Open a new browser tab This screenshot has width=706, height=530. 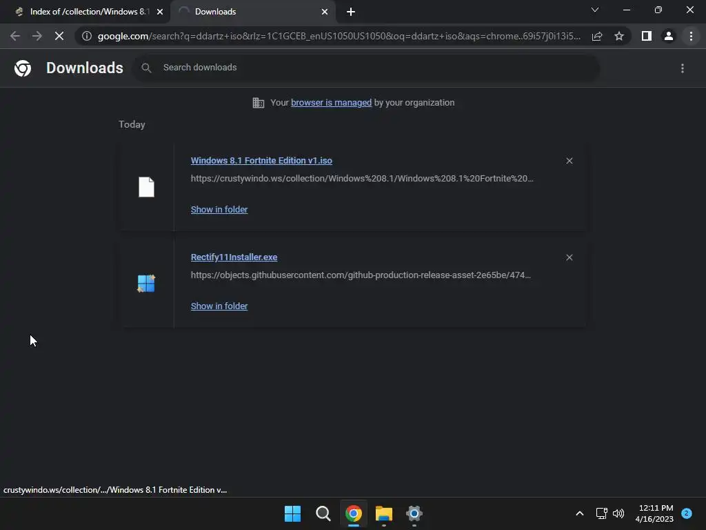[351, 12]
